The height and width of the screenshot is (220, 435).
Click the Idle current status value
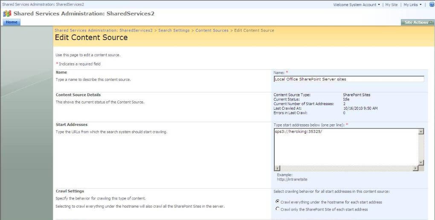tap(346, 99)
